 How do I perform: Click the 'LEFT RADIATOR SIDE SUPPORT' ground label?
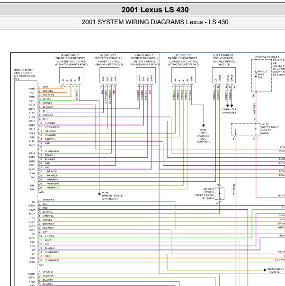(203, 137)
